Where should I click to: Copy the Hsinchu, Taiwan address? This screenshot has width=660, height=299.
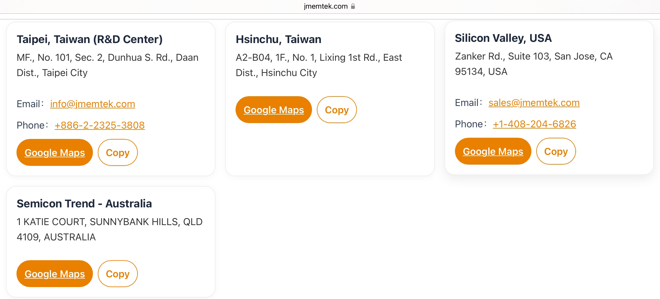tap(337, 110)
